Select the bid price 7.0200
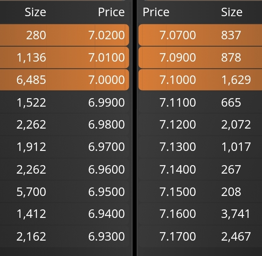The height and width of the screenshot is (256, 262). [x=106, y=35]
